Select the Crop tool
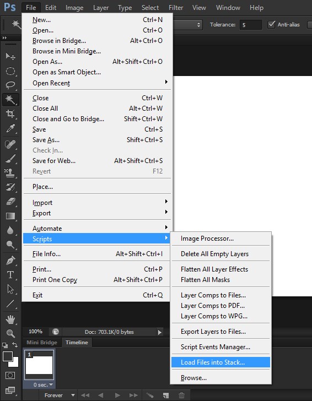Viewport: 312px width, 401px height. (10, 114)
